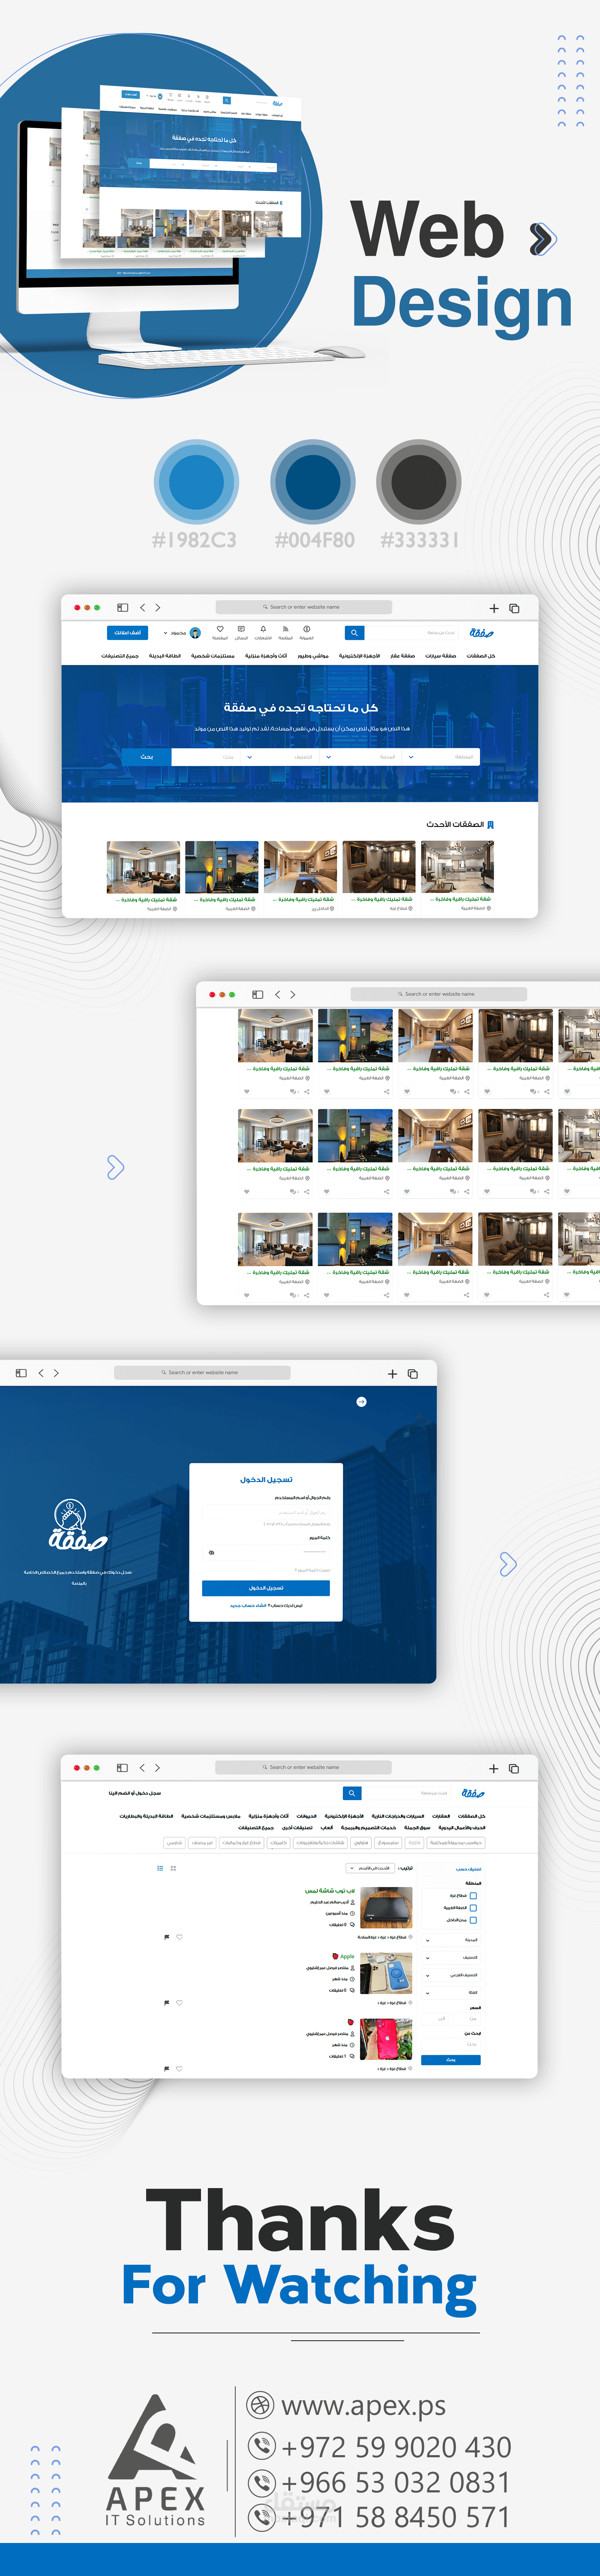Apply filters with the listings sidebar بحث button

point(451,2060)
